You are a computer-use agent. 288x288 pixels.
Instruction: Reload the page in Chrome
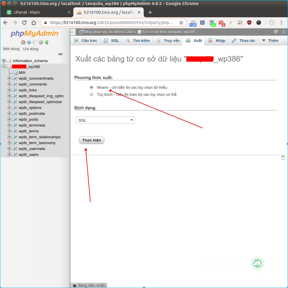point(24,23)
